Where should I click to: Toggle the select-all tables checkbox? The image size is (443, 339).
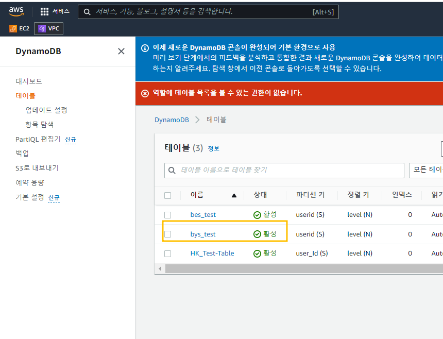[168, 195]
